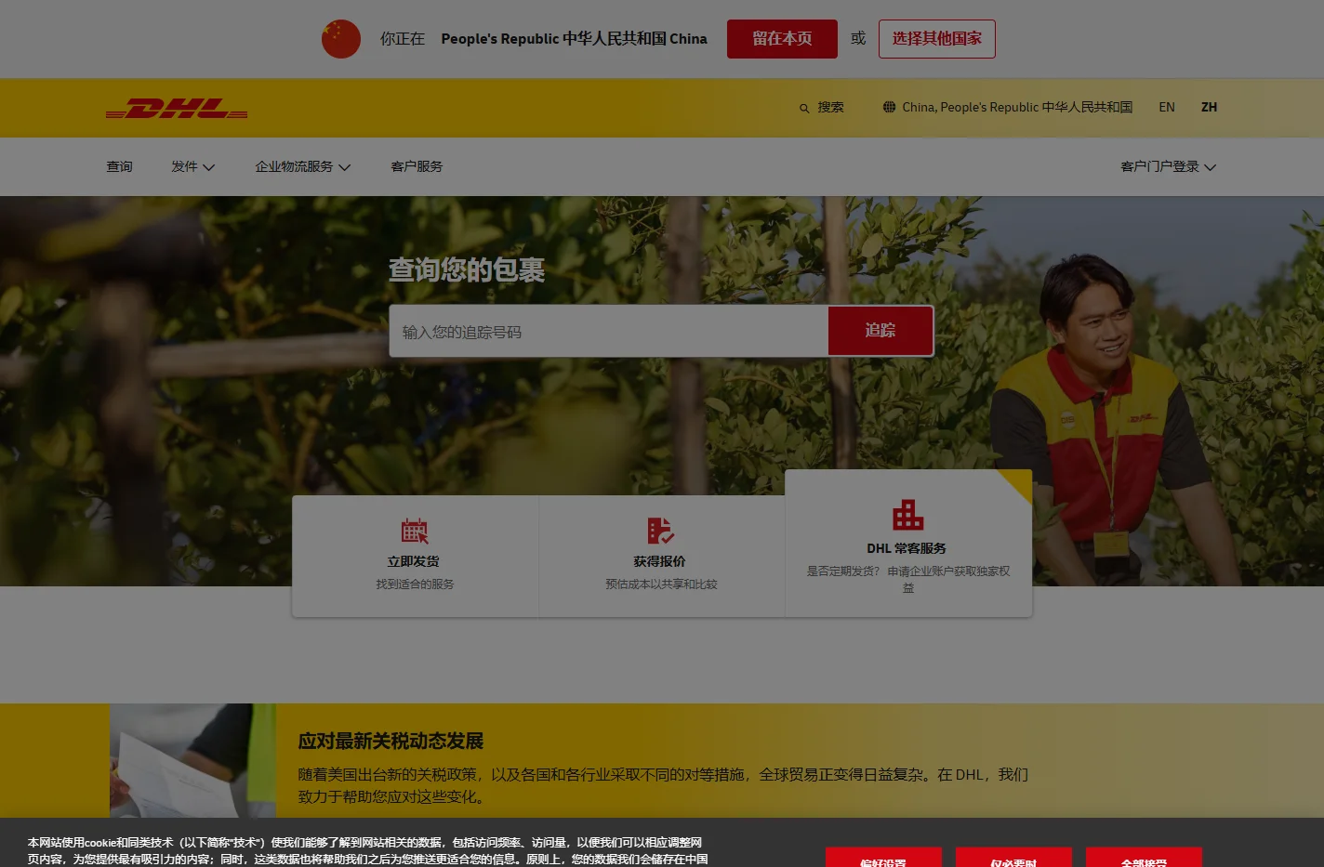The image size is (1324, 867).
Task: Open 客户服务 menu item
Action: [x=417, y=166]
